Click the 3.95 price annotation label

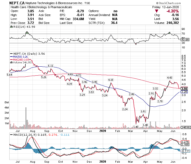(x=94, y=82)
